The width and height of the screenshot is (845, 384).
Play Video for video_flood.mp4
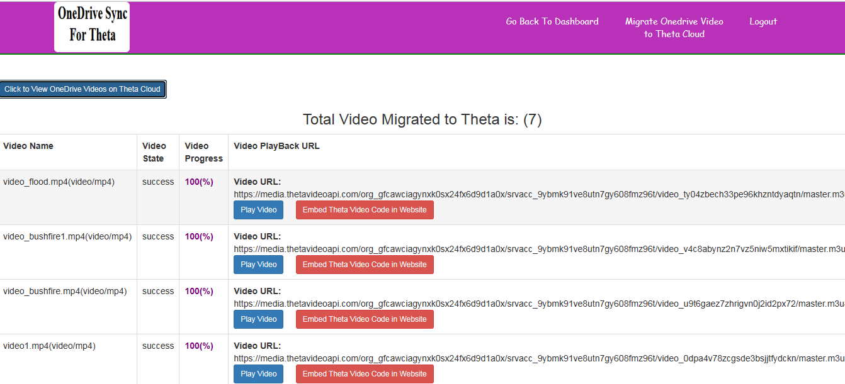point(259,210)
